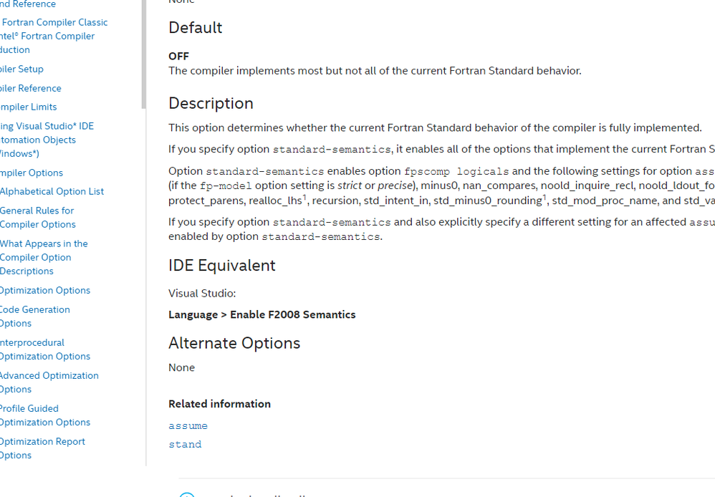
Task: Click the sidebar vertical scrollbar thumb
Action: [x=143, y=54]
